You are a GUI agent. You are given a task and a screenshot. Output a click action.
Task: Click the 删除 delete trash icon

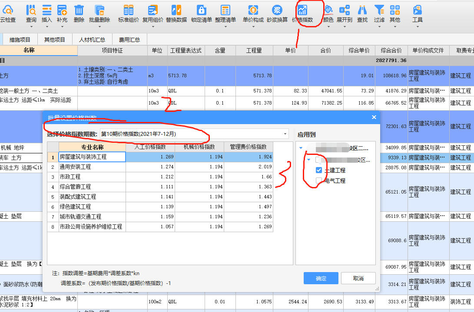point(79,10)
